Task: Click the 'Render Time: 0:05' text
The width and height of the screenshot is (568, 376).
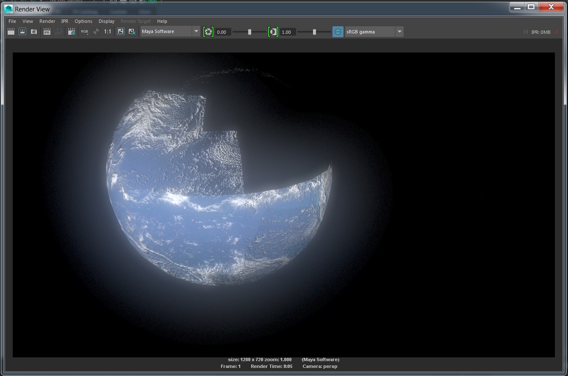Action: click(x=272, y=366)
